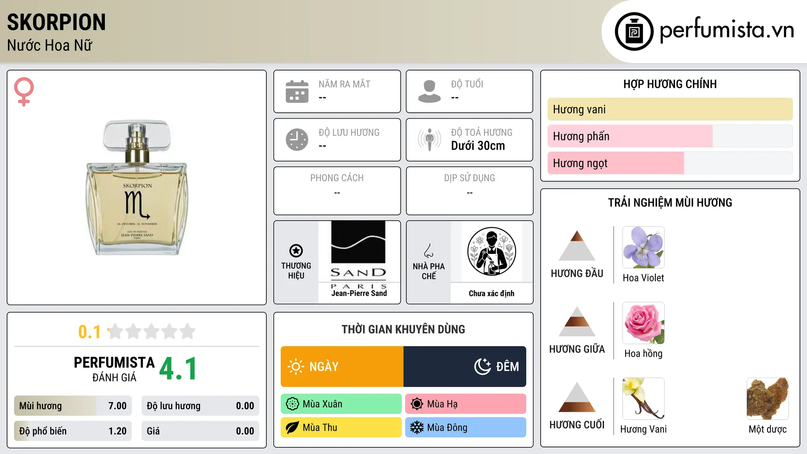Viewport: 807px width, 454px height.
Task: Click the perfumer illustration above Chưa xác định
Action: tap(491, 251)
